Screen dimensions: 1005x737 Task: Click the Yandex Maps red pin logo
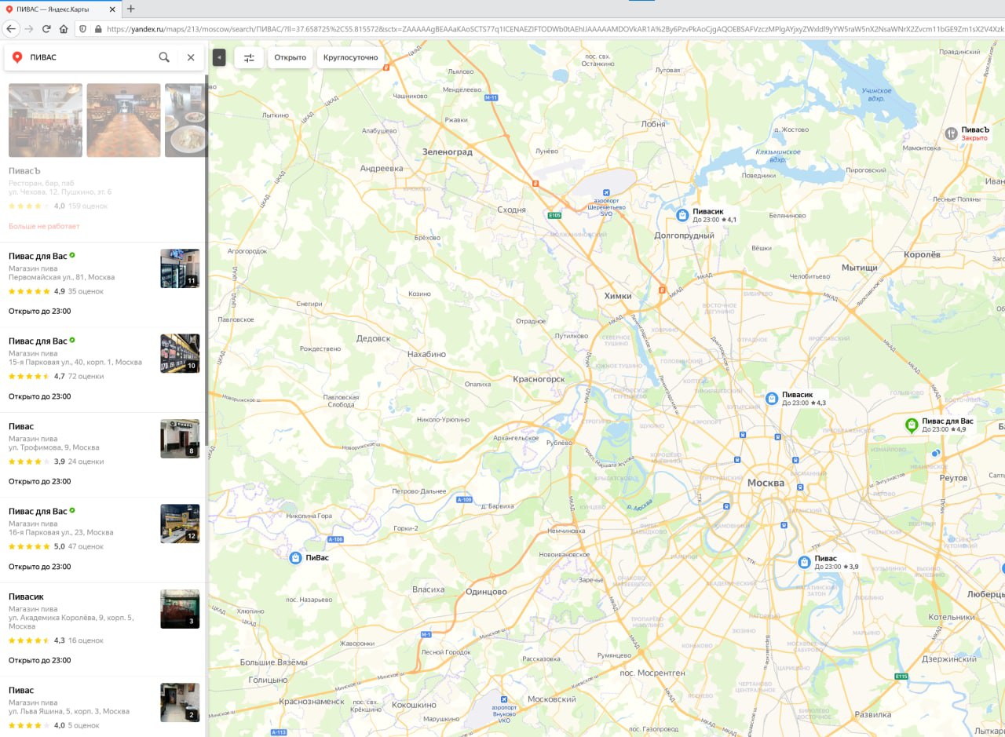17,57
